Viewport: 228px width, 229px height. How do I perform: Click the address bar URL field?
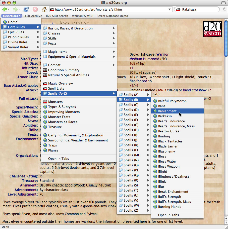[x=111, y=10]
